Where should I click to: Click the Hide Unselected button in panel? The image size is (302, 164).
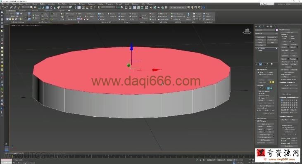click(289, 73)
